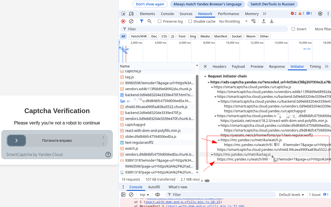Viewport: 331px width, 207px height.
Task: Open the Default levels dropdown
Action: [x=292, y=195]
